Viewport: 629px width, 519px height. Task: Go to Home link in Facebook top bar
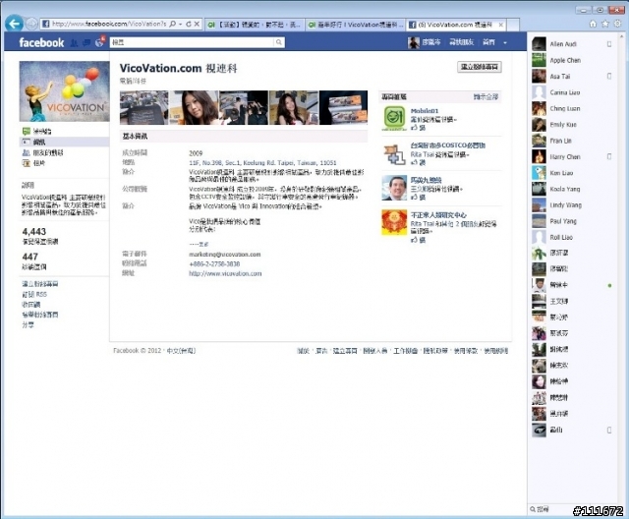488,42
